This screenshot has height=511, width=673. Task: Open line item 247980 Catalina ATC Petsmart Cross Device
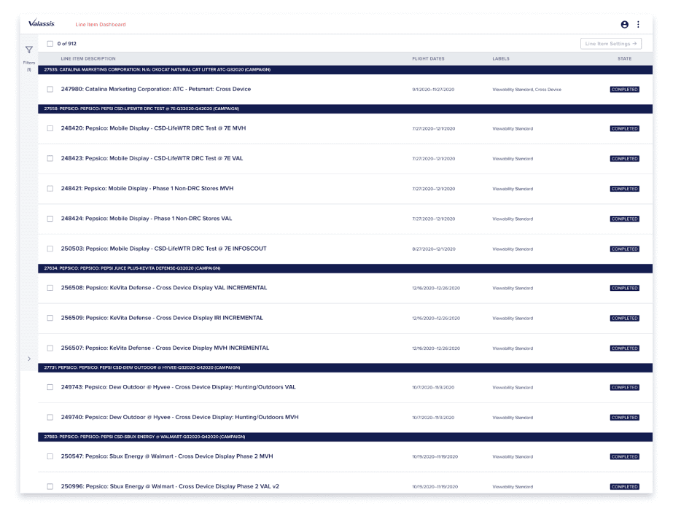pos(156,89)
